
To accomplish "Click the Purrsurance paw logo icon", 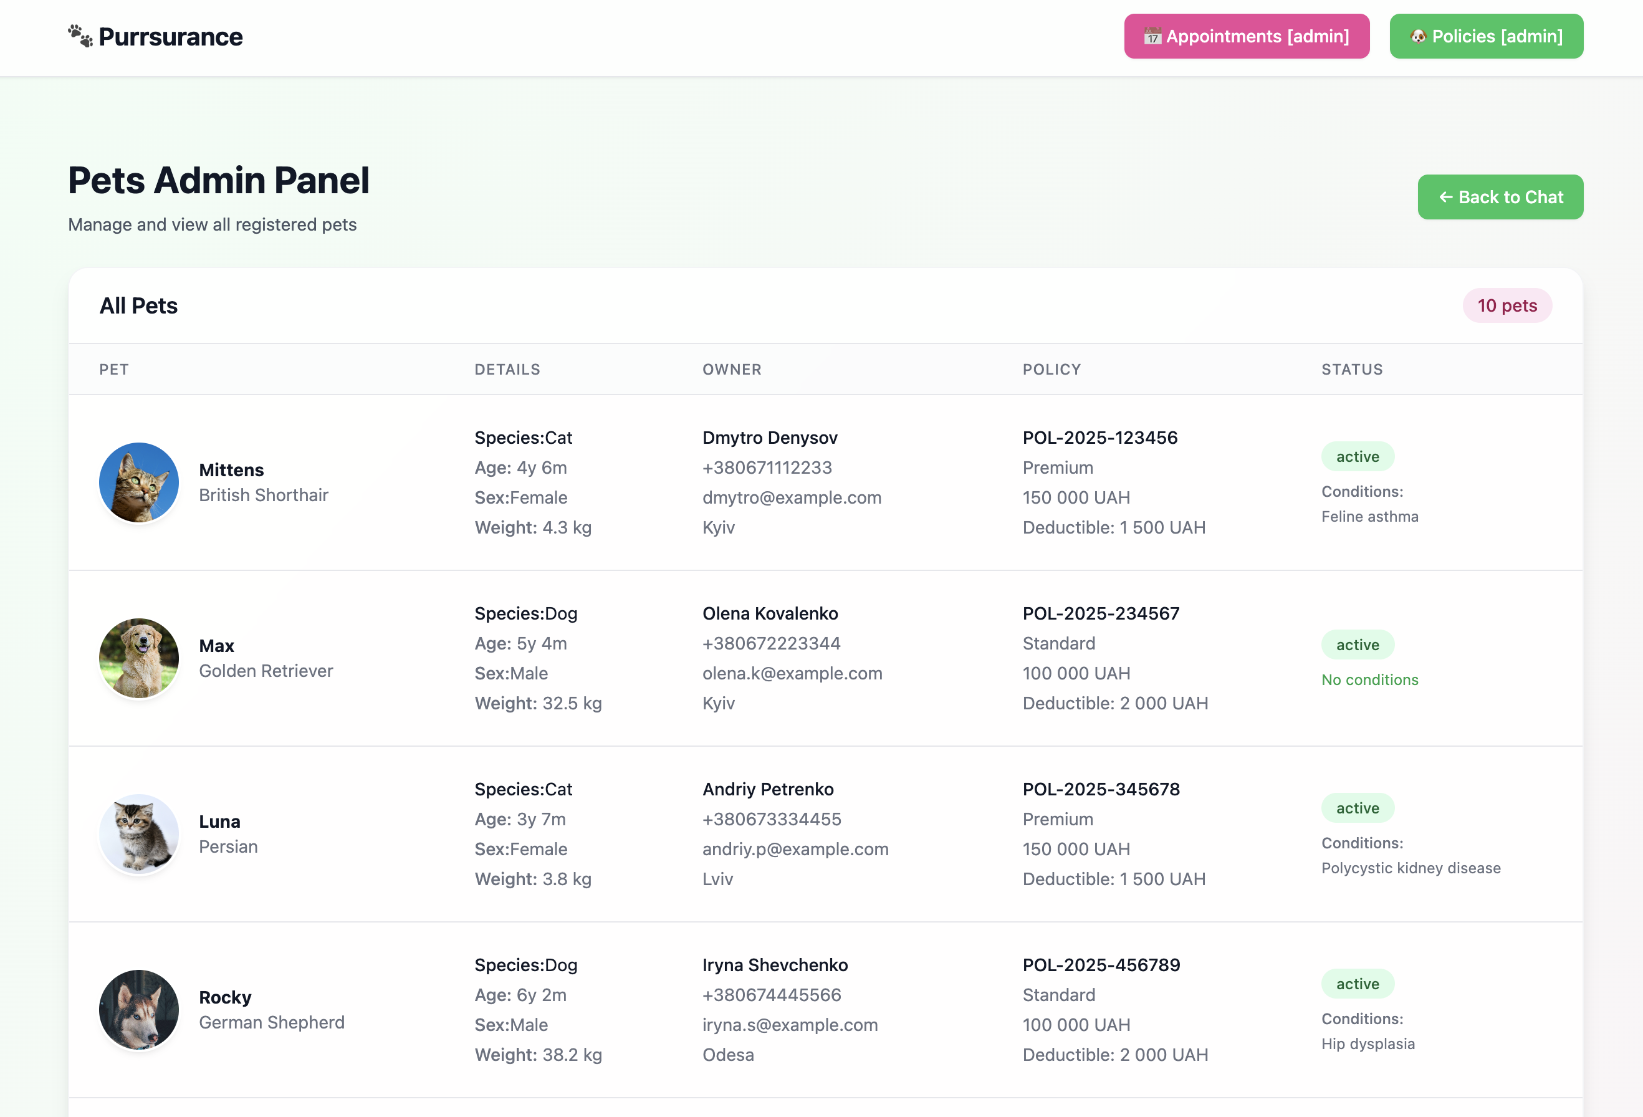I will tap(80, 36).
